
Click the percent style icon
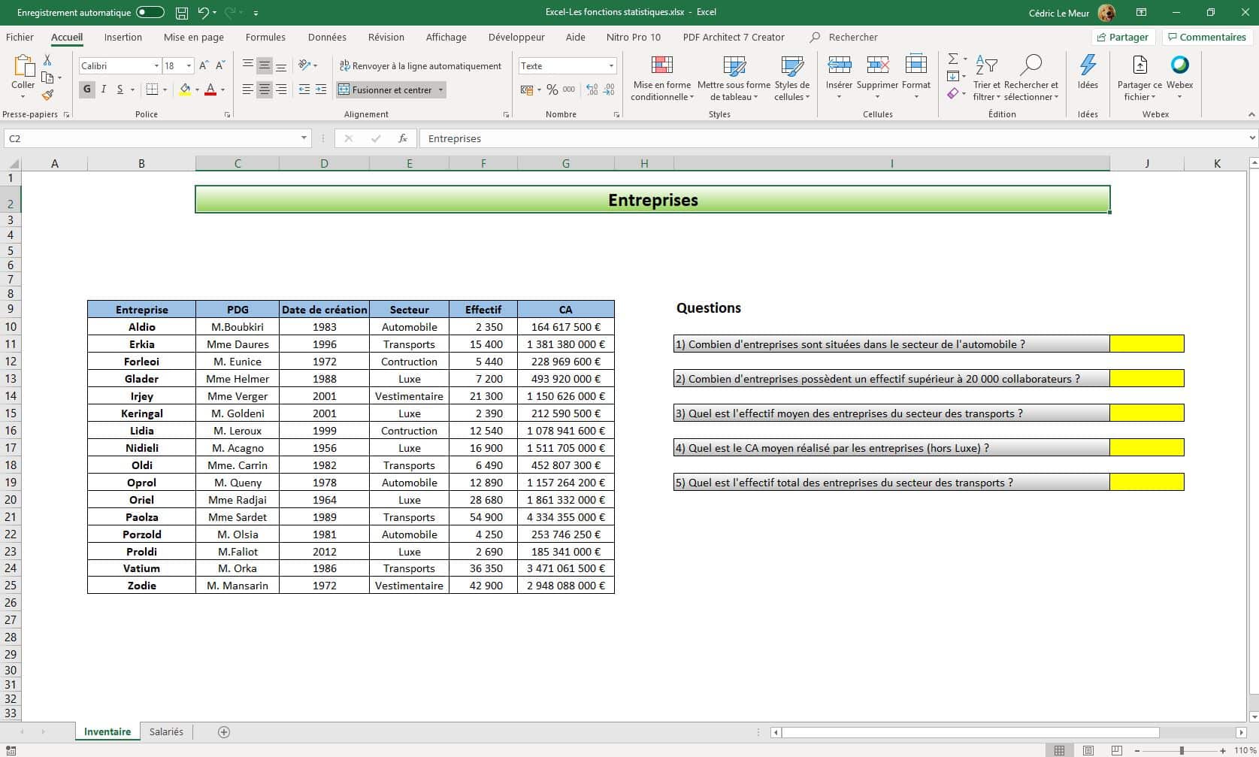click(552, 89)
